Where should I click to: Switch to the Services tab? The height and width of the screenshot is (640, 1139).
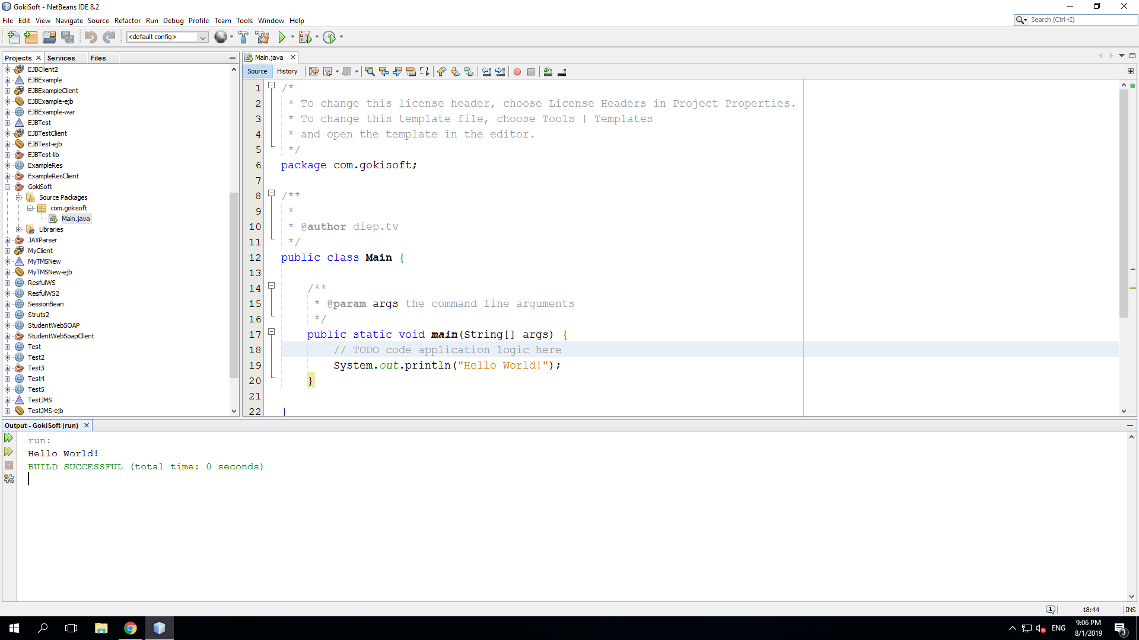[61, 58]
